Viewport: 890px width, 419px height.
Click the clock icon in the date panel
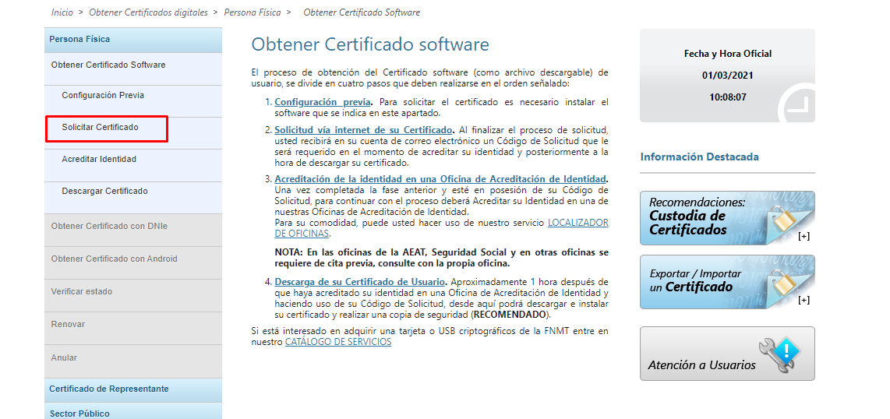(x=796, y=103)
